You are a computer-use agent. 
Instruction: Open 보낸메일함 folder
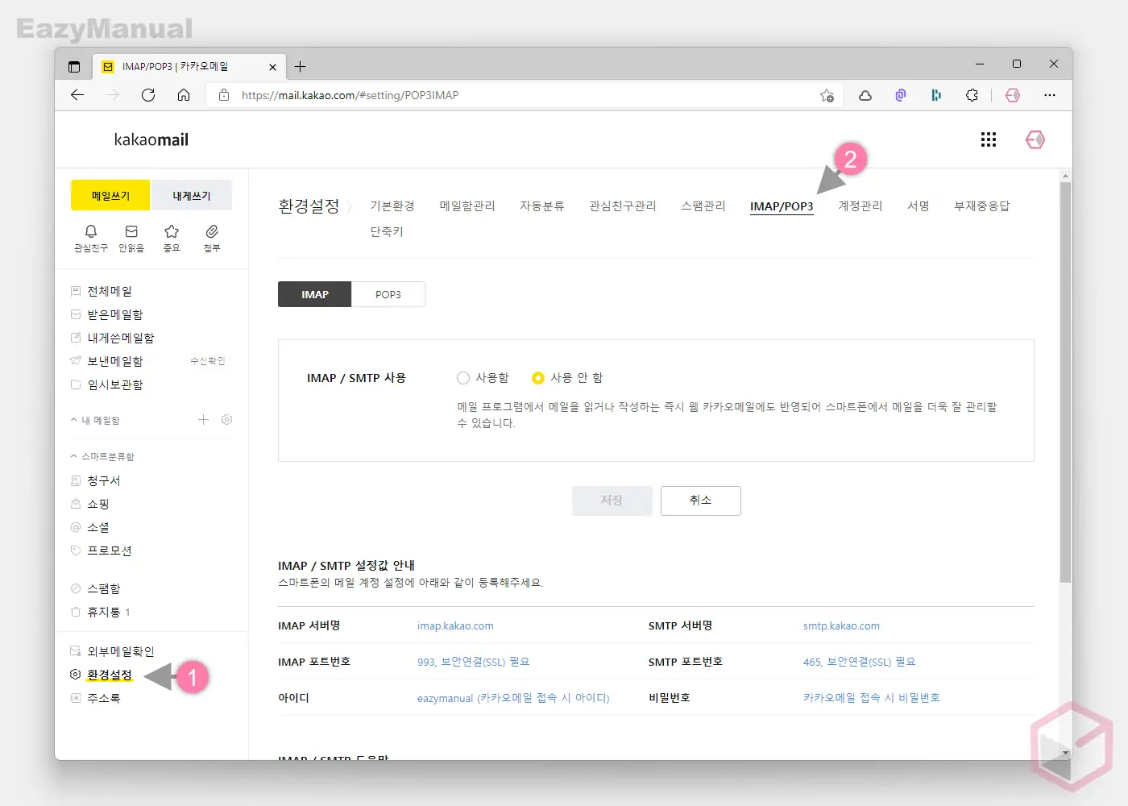click(115, 361)
